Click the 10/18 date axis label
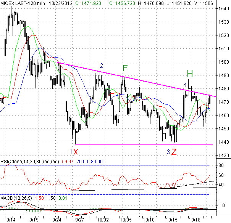231x223 pixels. 194,220
